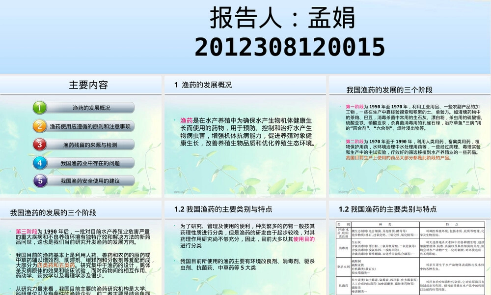
Task: Open the 主要内容 slide thumbnail
Action: [x=81, y=136]
